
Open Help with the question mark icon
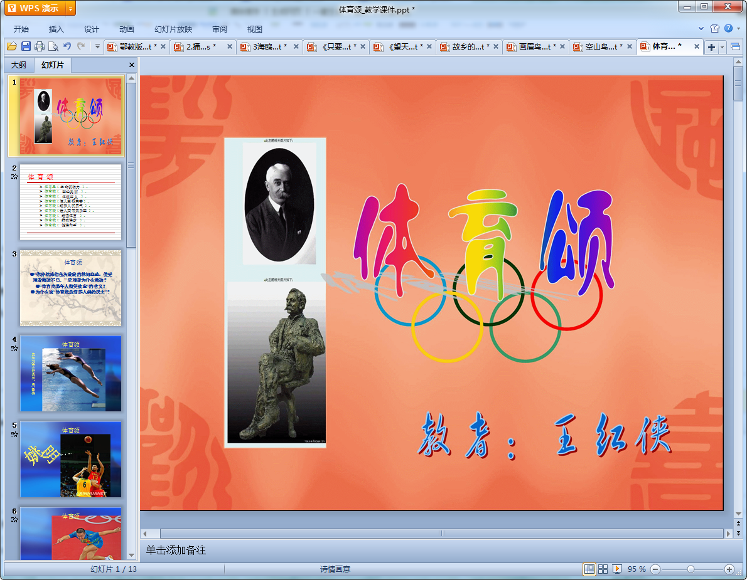pos(728,29)
